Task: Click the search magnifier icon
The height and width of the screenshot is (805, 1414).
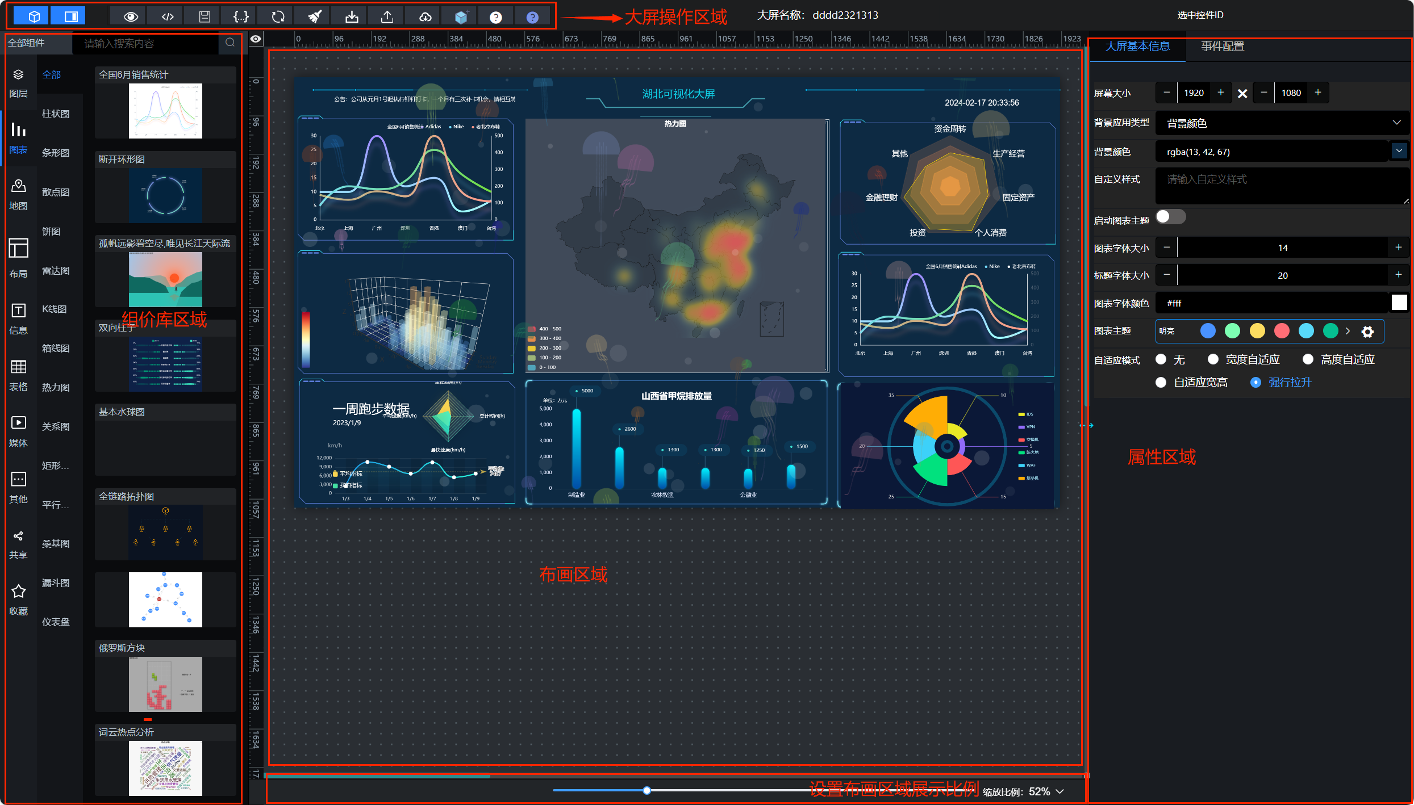Action: 230,43
